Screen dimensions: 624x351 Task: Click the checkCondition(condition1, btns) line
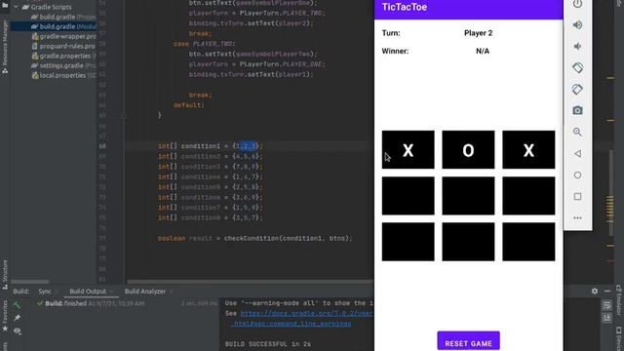pos(254,238)
